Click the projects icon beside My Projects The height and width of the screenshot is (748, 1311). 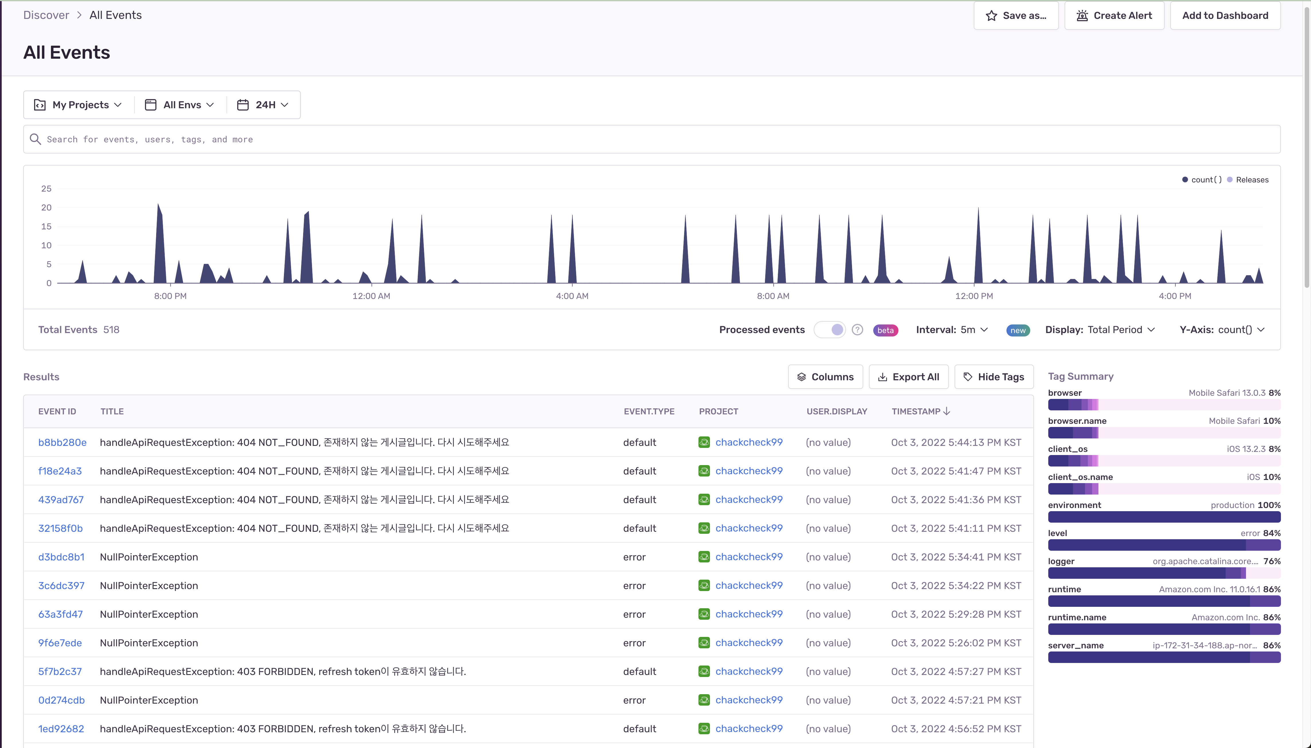click(x=40, y=104)
